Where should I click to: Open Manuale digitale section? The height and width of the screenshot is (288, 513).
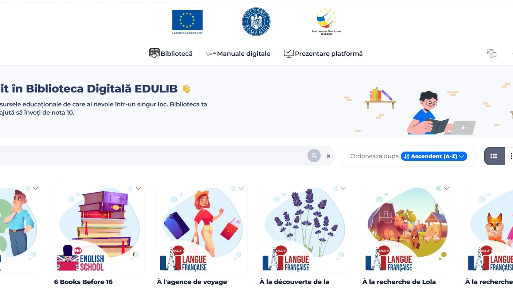coord(238,53)
